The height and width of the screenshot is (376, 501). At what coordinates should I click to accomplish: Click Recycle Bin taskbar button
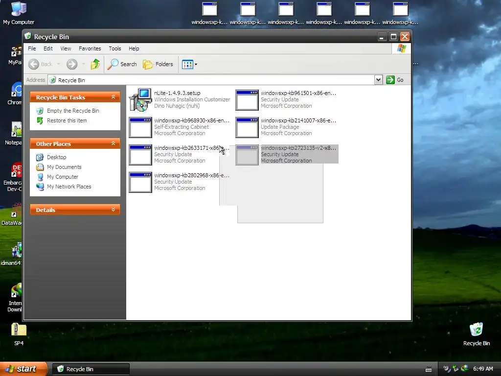coord(91,369)
